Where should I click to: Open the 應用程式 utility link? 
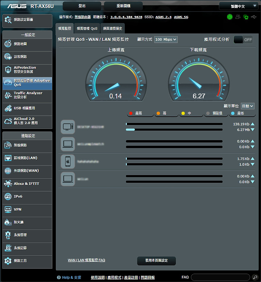click(x=115, y=277)
